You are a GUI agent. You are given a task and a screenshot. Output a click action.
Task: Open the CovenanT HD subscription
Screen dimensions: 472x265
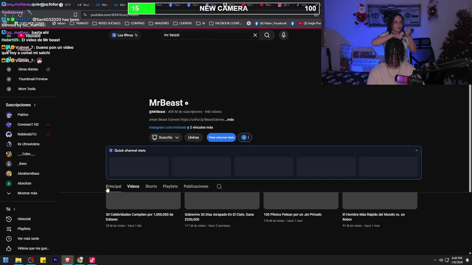pyautogui.click(x=28, y=124)
